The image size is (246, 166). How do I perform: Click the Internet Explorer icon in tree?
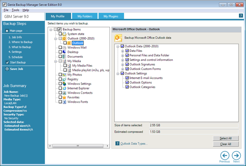pos(64,88)
